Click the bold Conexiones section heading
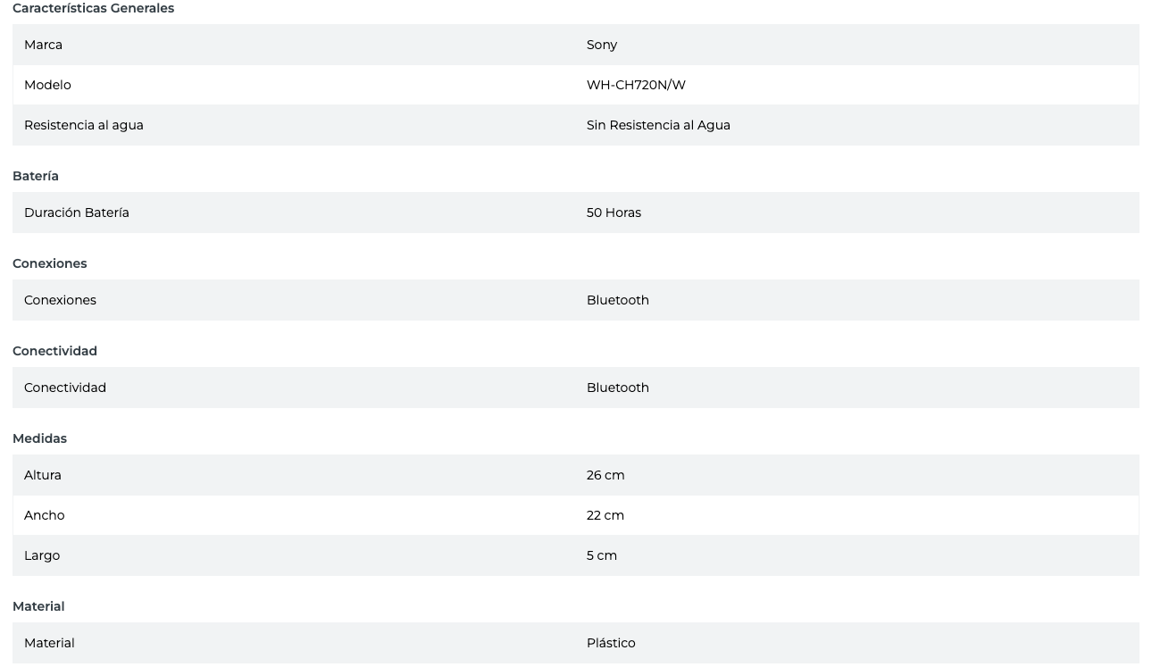This screenshot has width=1152, height=667. tap(50, 263)
